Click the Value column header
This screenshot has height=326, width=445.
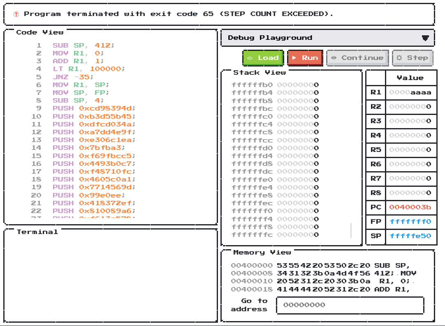tap(410, 78)
